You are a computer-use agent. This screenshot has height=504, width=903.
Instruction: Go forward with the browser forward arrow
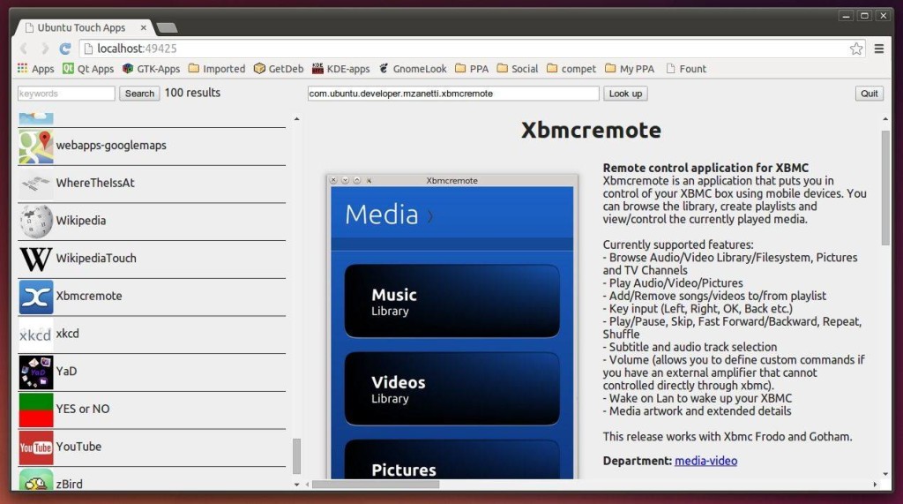point(45,49)
